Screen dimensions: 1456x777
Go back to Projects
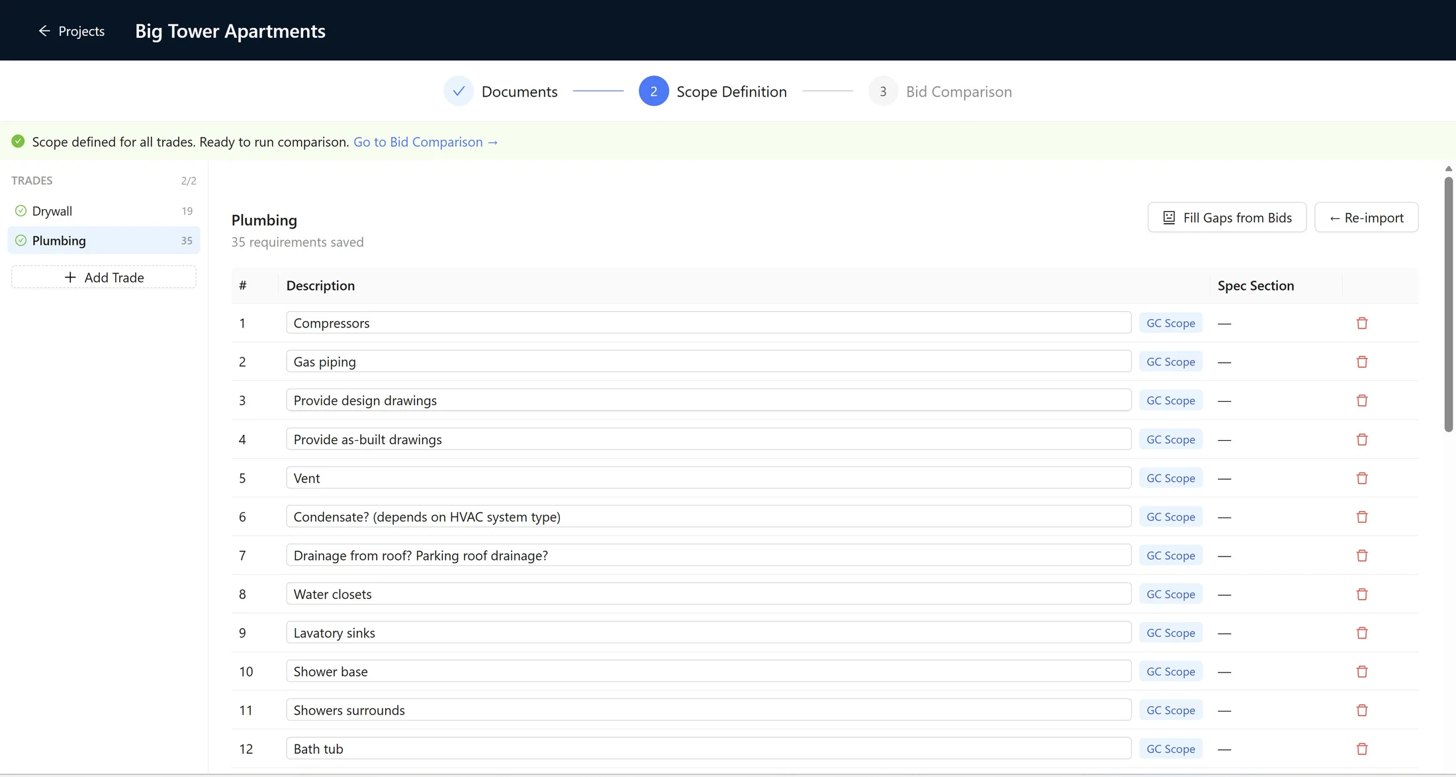71,30
